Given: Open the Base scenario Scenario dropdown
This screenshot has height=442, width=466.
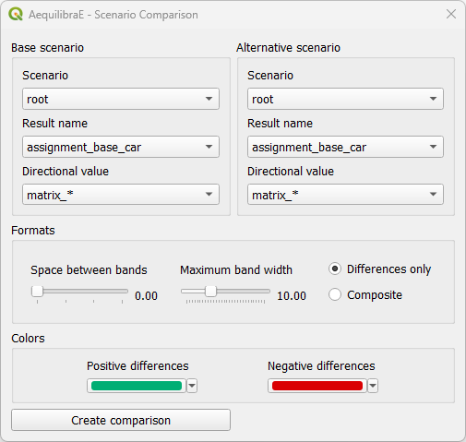Looking at the screenshot, I should pos(121,99).
